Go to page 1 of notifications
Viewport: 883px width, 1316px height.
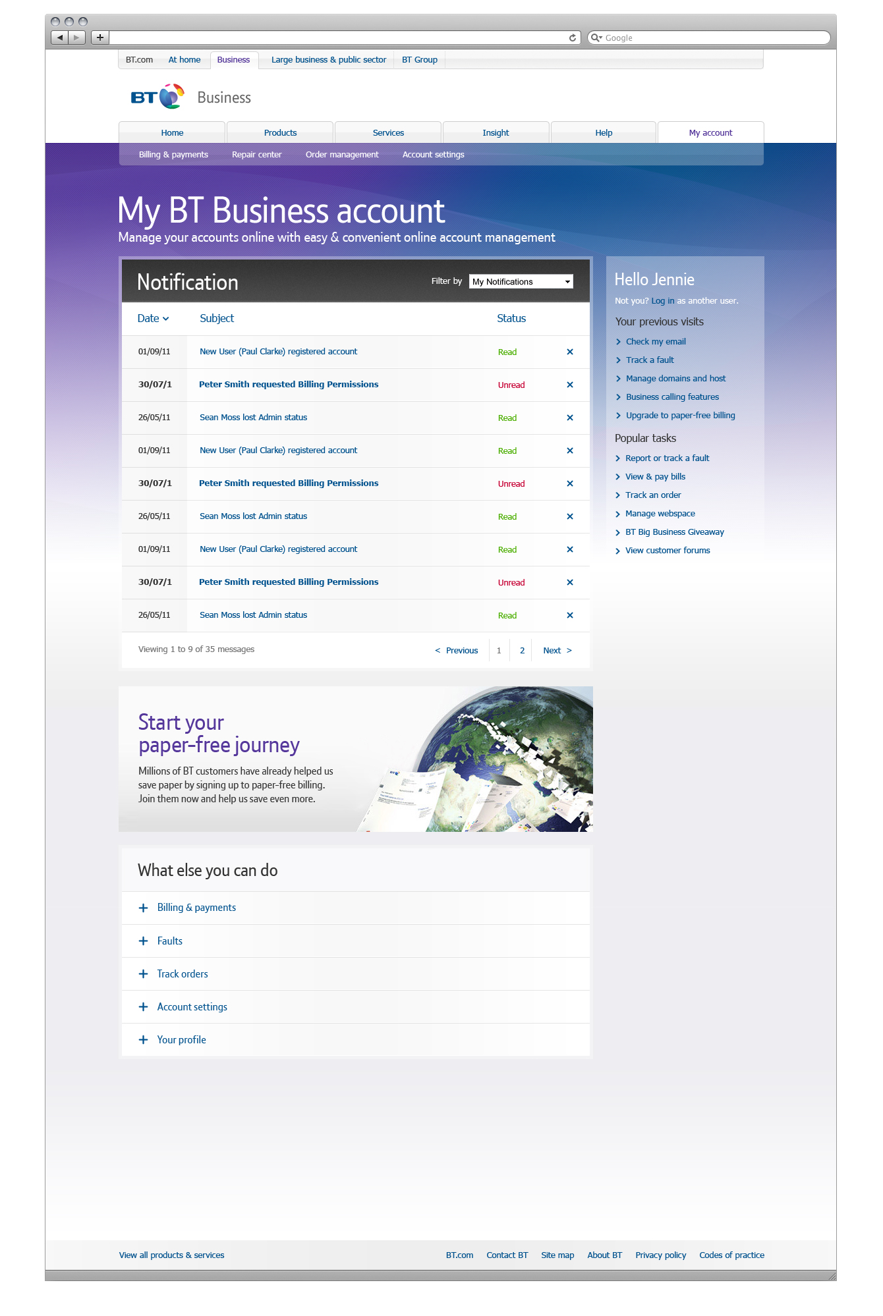pyautogui.click(x=499, y=651)
